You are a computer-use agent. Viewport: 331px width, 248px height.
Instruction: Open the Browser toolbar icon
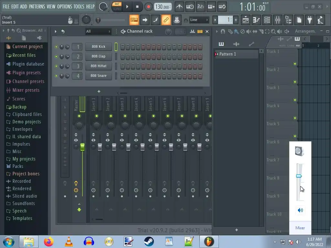[x=288, y=20]
